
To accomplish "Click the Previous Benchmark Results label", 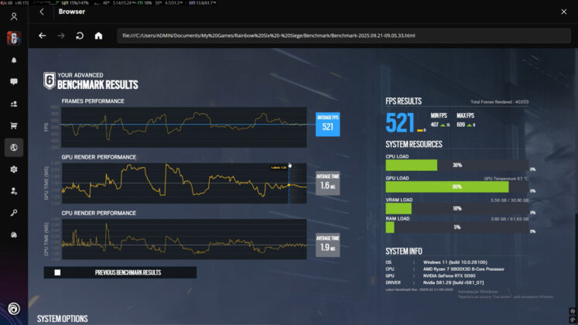I will click(x=128, y=272).
